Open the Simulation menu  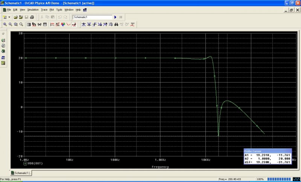33,10
